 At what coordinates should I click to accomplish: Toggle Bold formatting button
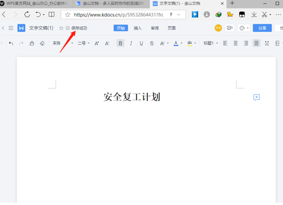click(x=120, y=43)
